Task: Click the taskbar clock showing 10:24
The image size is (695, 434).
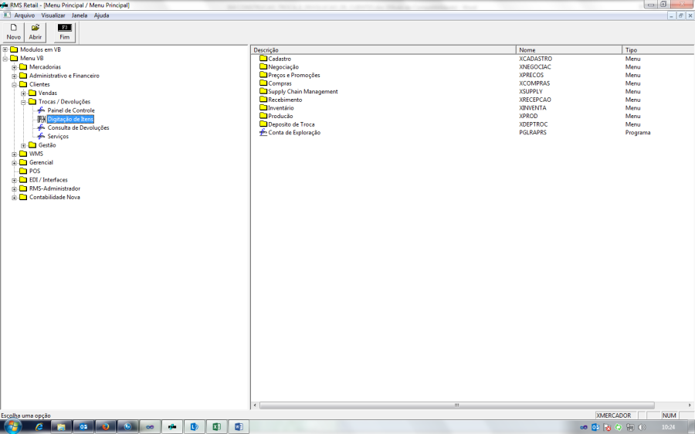Action: 669,427
